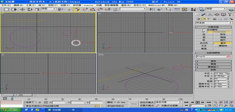The height and width of the screenshot is (112, 235).
Task: Expand the 渲染 rollout
Action: click(x=213, y=61)
